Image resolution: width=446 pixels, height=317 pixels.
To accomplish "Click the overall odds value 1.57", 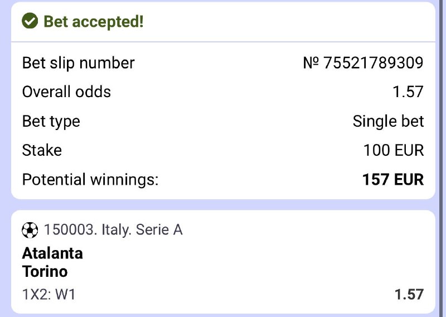I will coord(408,92).
